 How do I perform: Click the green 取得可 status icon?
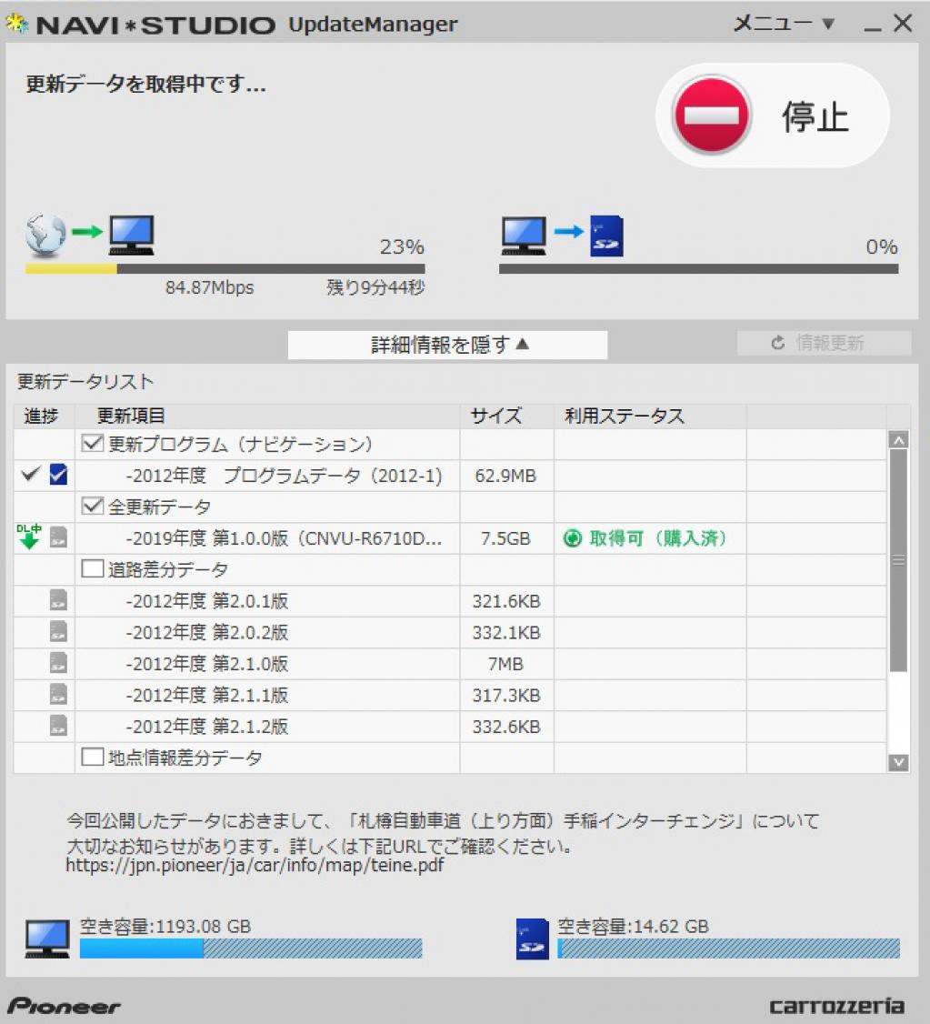click(x=573, y=538)
